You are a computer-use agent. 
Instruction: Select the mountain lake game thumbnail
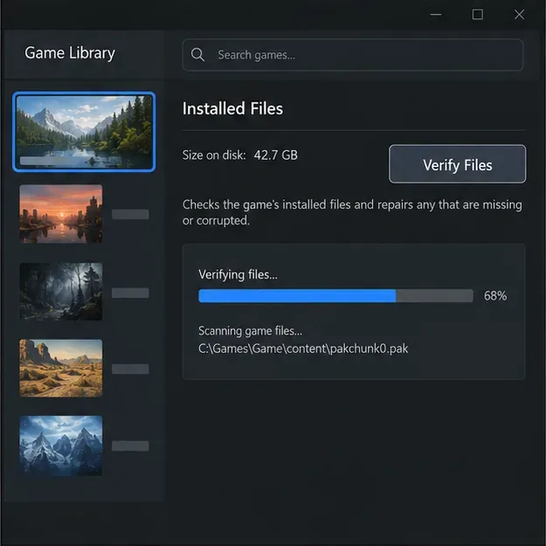click(84, 132)
